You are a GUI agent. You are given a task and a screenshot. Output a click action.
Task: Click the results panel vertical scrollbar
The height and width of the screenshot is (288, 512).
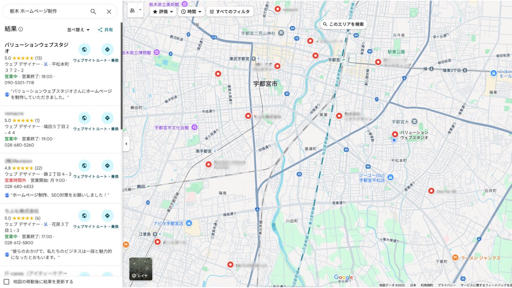[x=122, y=76]
